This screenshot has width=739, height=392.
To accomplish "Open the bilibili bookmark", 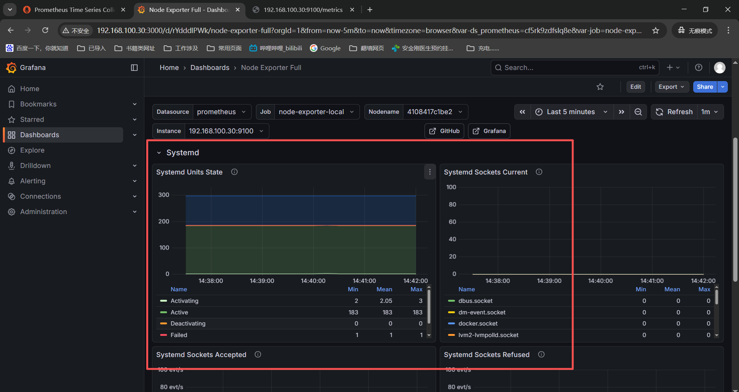I will pyautogui.click(x=276, y=48).
